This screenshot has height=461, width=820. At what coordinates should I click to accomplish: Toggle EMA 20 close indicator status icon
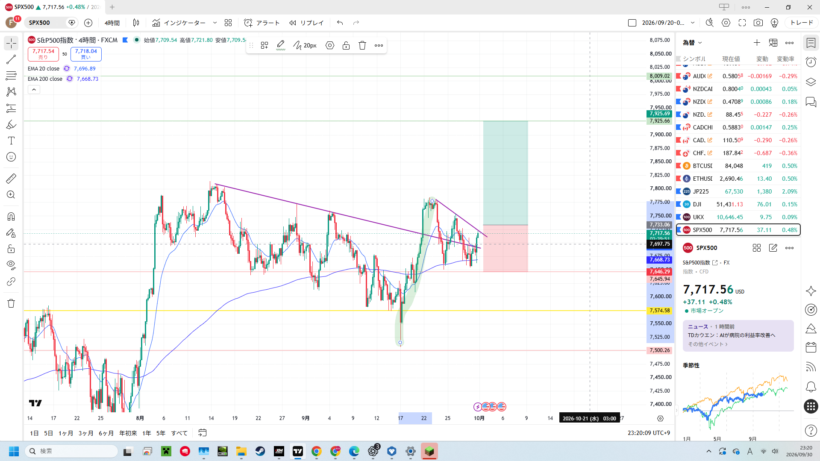67,68
